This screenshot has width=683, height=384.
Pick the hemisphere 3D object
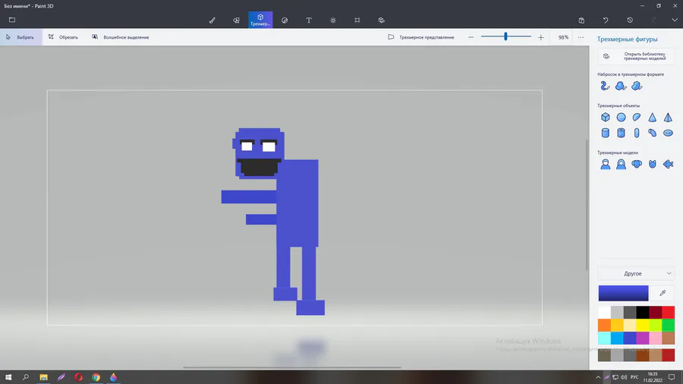637,117
